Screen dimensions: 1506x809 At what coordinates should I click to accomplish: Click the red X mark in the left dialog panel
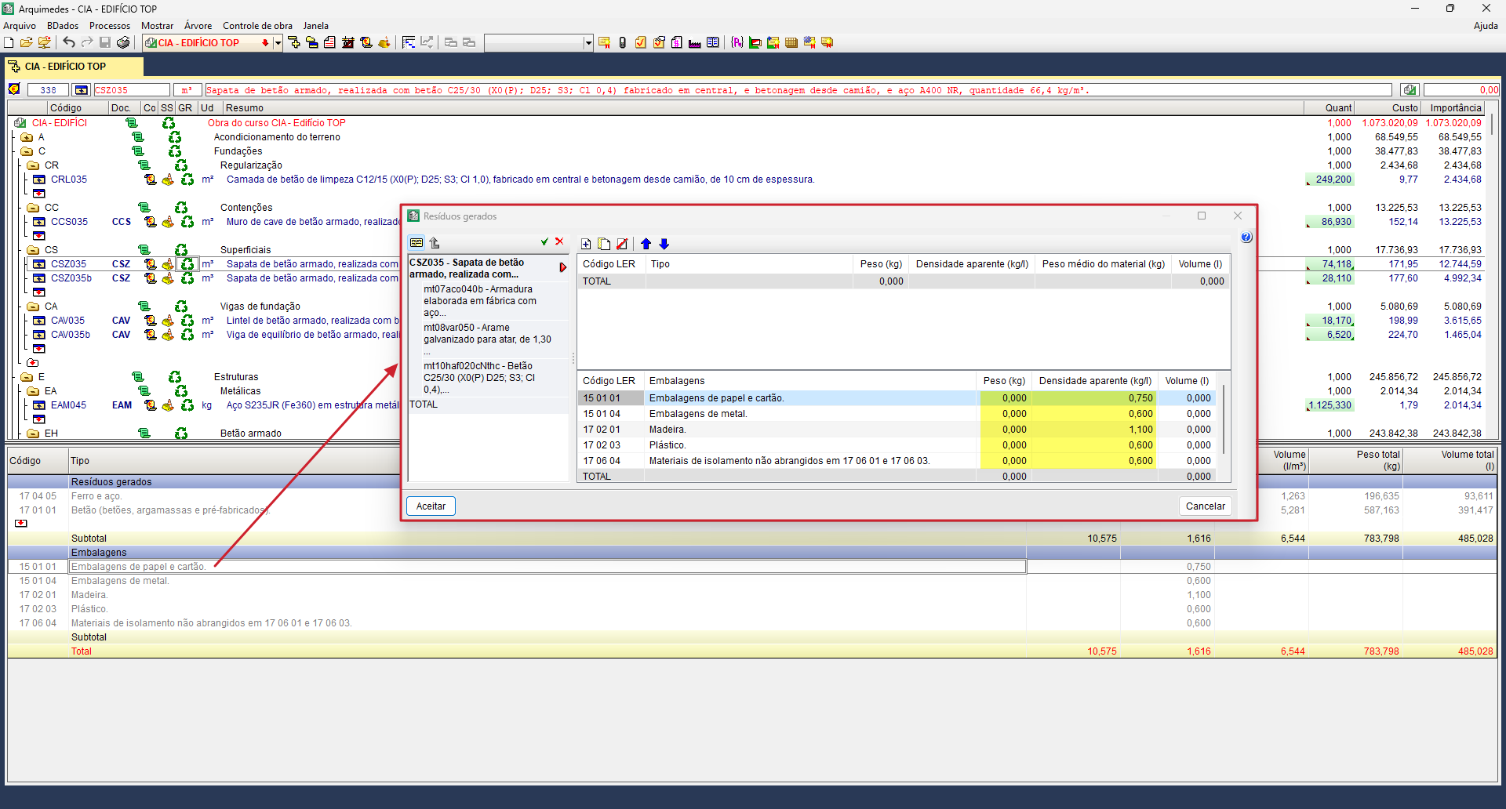click(559, 241)
